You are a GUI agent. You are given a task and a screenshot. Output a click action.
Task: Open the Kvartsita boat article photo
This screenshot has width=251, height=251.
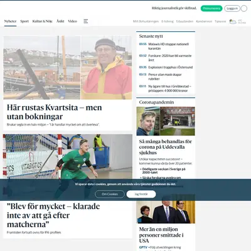tap(68, 68)
